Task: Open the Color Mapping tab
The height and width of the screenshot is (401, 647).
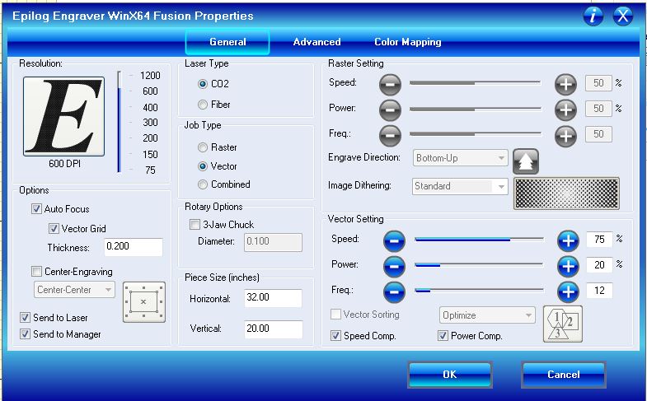Action: [x=408, y=42]
